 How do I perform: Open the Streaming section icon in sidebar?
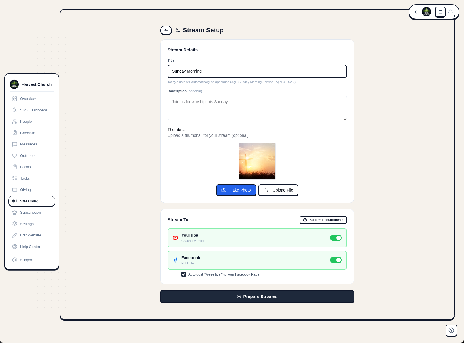[15, 201]
